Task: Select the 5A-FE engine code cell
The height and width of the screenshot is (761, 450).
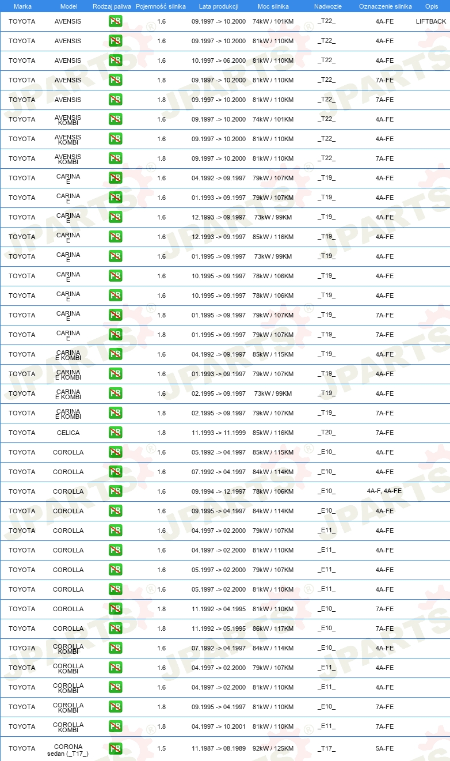Action: click(x=384, y=748)
